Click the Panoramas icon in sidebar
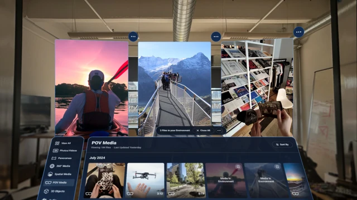This screenshot has height=200, width=357. pyautogui.click(x=54, y=158)
